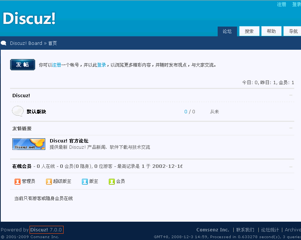
Task: Click the 发帖 button
Action: (x=23, y=65)
